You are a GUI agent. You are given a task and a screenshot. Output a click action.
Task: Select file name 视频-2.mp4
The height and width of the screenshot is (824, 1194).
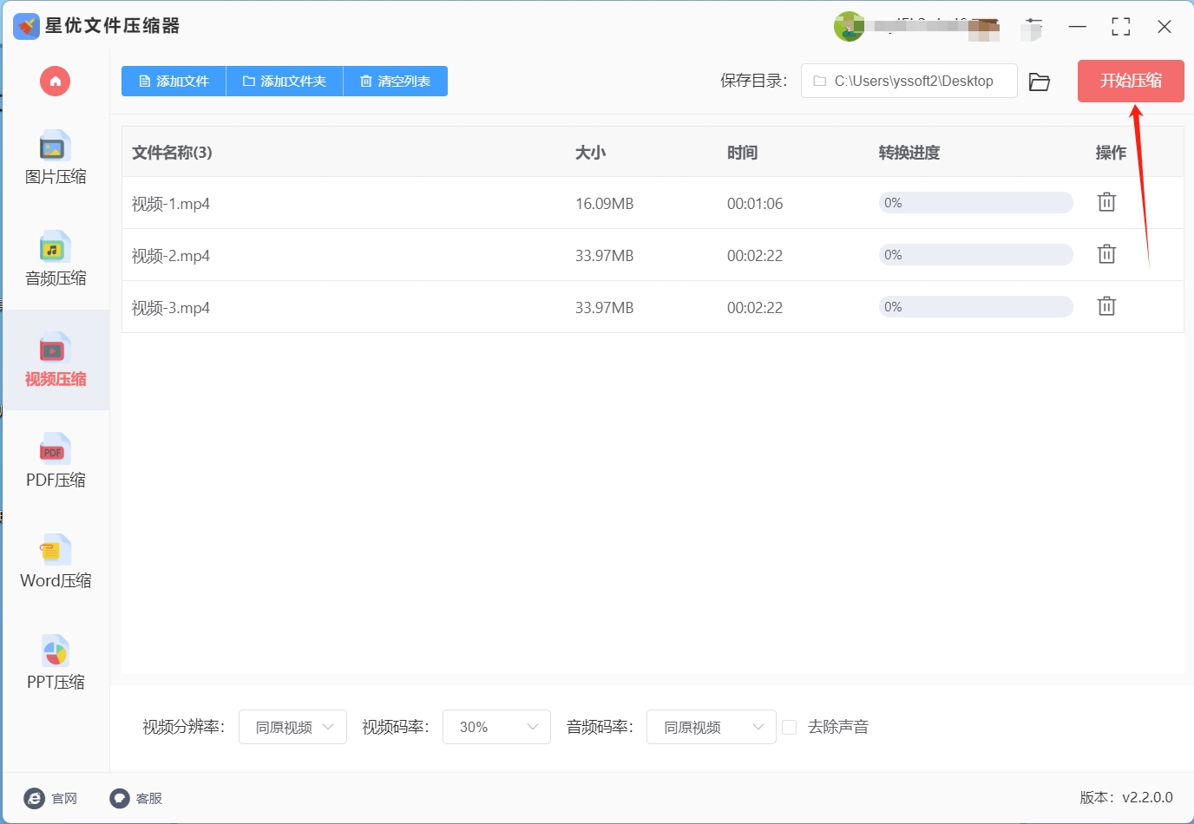(x=171, y=256)
